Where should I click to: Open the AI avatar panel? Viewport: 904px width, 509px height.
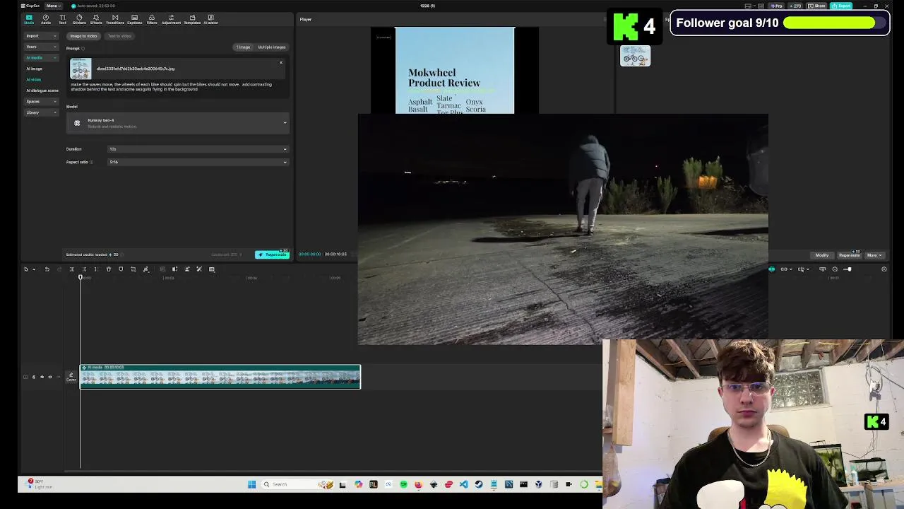pyautogui.click(x=210, y=19)
